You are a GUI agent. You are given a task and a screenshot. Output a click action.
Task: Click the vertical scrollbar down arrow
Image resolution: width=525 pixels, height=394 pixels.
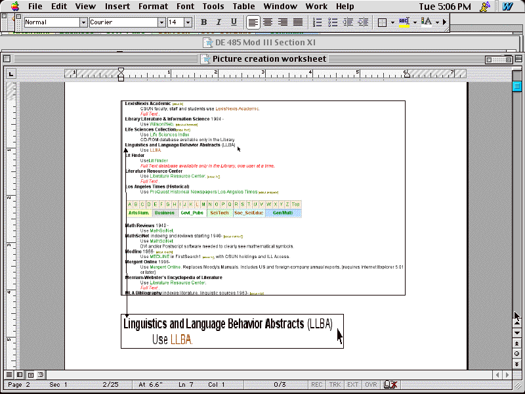coord(516,333)
